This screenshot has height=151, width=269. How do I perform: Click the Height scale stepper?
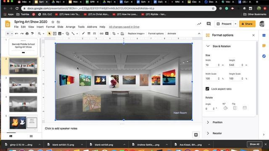point(242,78)
